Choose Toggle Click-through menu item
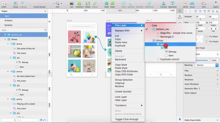 126,119
